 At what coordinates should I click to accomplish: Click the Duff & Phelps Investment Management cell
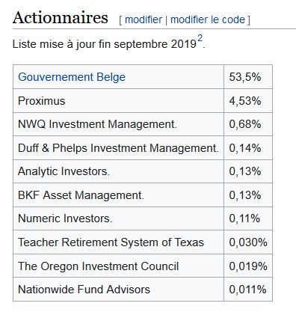118,148
